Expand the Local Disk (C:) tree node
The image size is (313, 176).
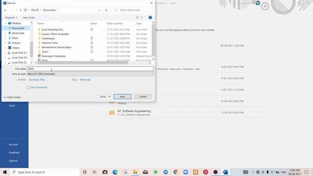pos(5,53)
